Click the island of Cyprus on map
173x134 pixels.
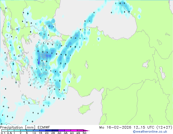tap(85, 108)
